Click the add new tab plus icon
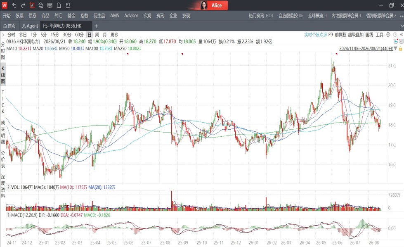The height and width of the screenshot is (247, 404). pyautogui.click(x=96, y=26)
